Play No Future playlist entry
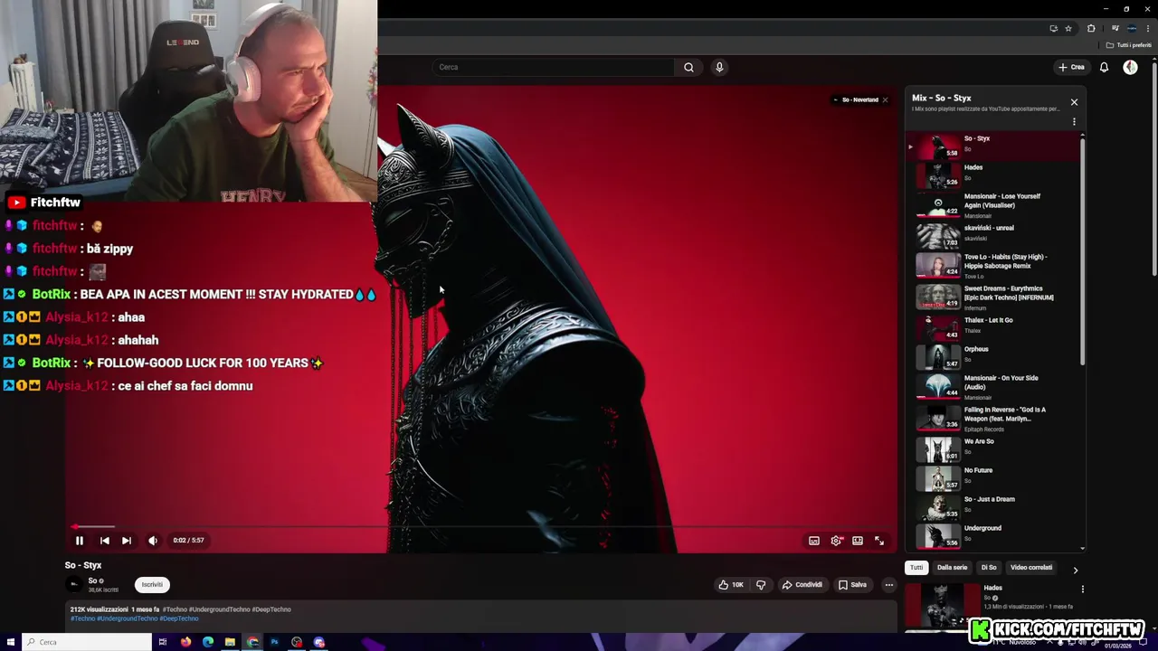 point(995,476)
